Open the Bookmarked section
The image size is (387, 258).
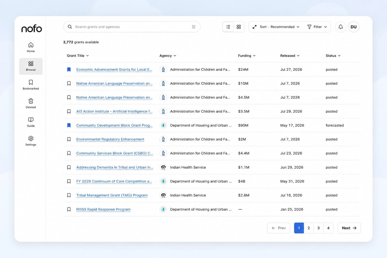31,85
